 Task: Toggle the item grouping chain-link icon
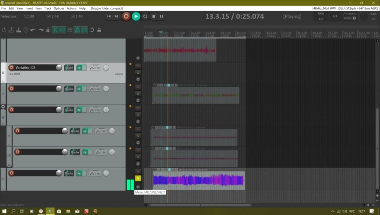tap(62, 30)
